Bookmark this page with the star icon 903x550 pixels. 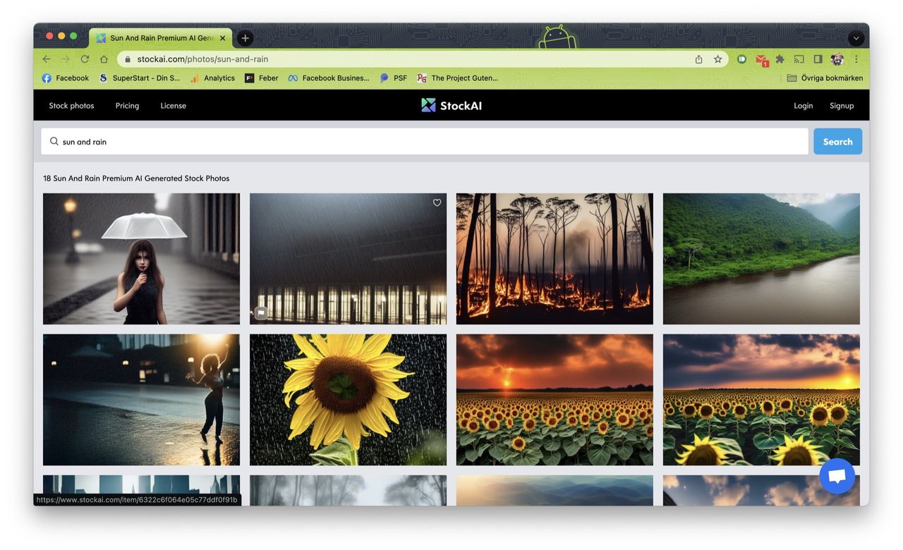click(717, 59)
